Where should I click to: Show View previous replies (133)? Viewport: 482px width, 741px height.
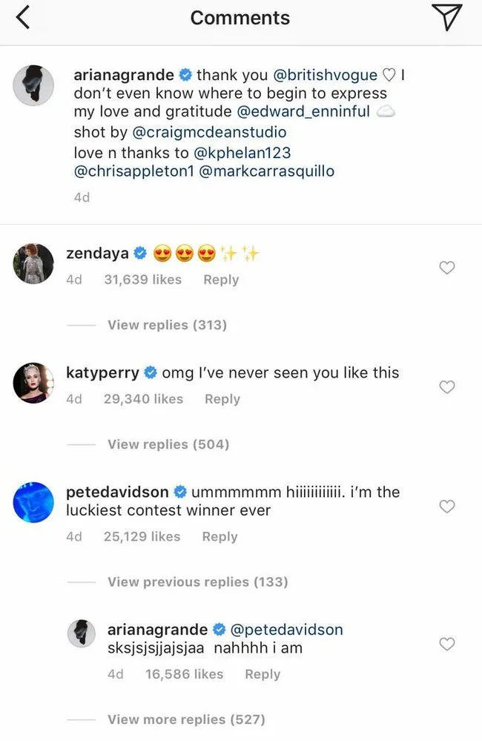tap(197, 582)
